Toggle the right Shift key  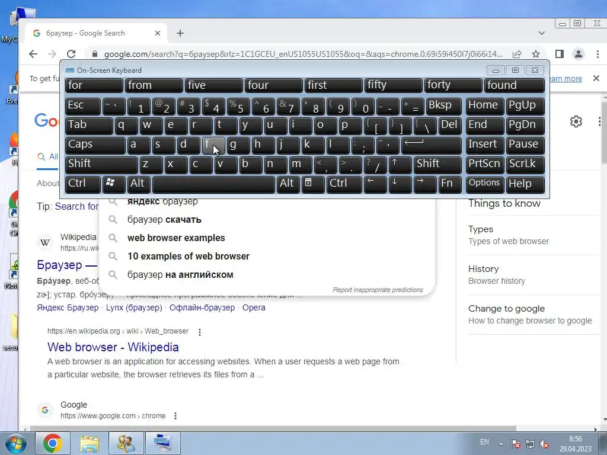437,165
